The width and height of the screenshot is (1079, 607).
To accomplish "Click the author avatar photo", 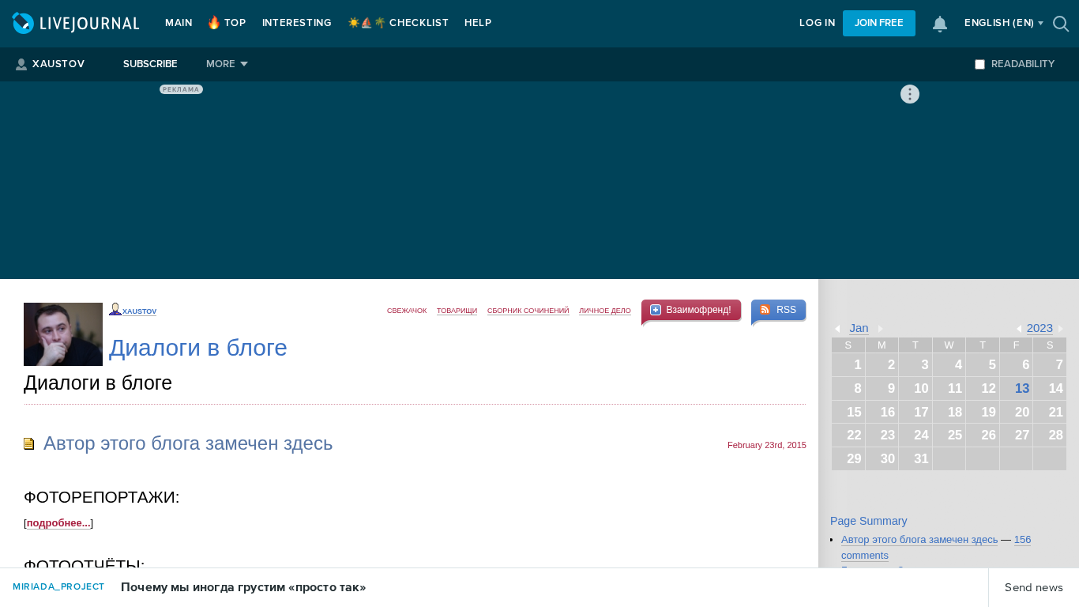I will point(63,334).
